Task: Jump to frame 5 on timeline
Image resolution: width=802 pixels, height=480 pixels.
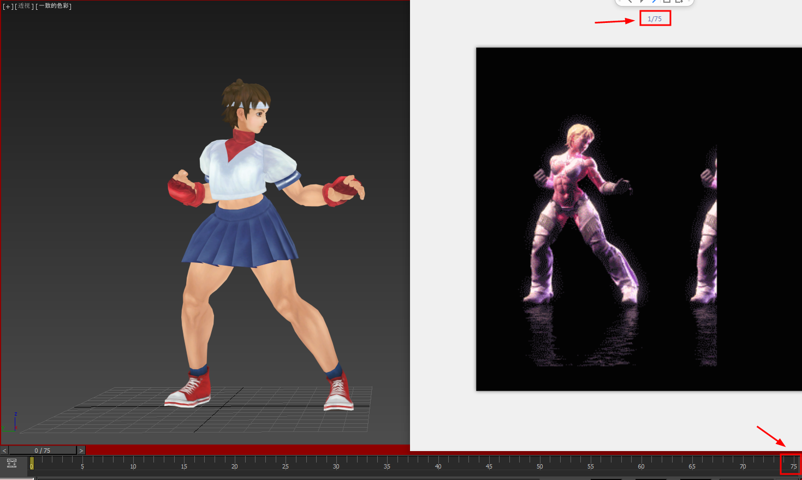Action: [x=82, y=466]
